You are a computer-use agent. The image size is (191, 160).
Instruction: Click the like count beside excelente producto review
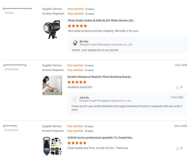coord(181,87)
